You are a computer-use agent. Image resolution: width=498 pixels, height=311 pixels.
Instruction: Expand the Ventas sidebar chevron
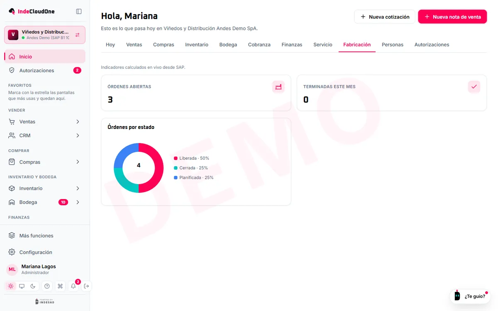point(78,121)
